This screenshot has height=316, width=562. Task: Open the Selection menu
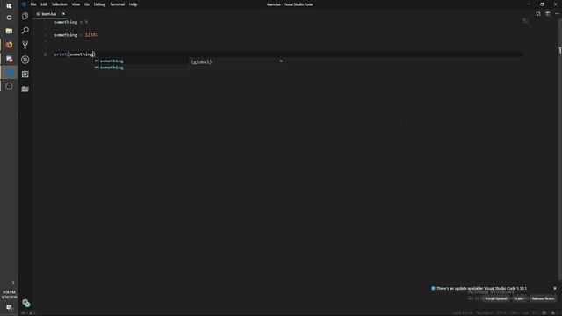tap(60, 4)
